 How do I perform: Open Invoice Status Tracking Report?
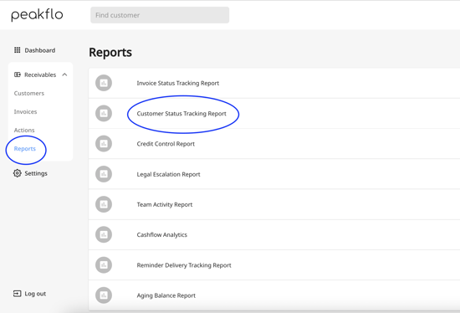click(x=178, y=83)
